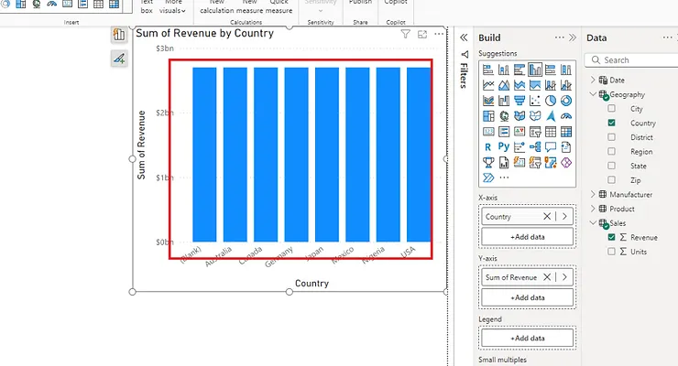Viewport: 678px width, 366px height.
Task: Select the waterfall chart visual
Action: (x=504, y=101)
